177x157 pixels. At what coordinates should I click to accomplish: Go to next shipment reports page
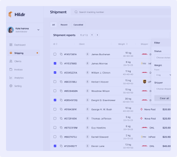97,35
